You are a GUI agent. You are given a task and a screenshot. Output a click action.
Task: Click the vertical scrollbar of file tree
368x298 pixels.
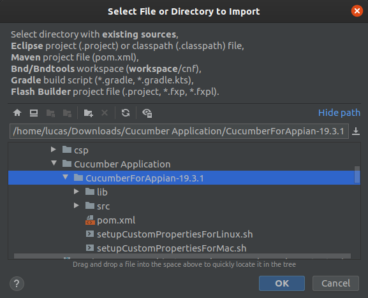(x=357, y=174)
